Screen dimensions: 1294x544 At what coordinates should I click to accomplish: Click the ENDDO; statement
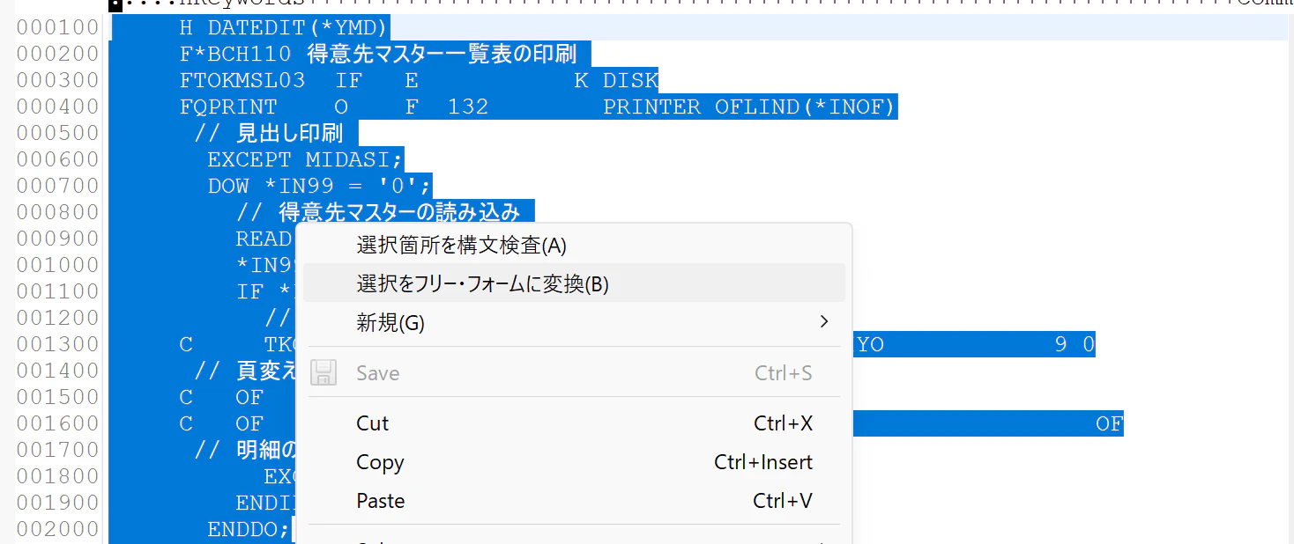pyautogui.click(x=249, y=529)
